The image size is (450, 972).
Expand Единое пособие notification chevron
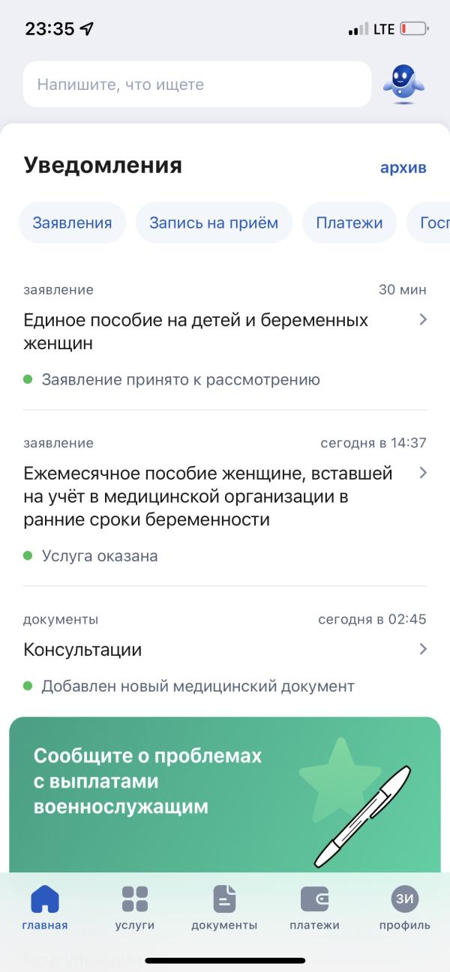click(423, 320)
